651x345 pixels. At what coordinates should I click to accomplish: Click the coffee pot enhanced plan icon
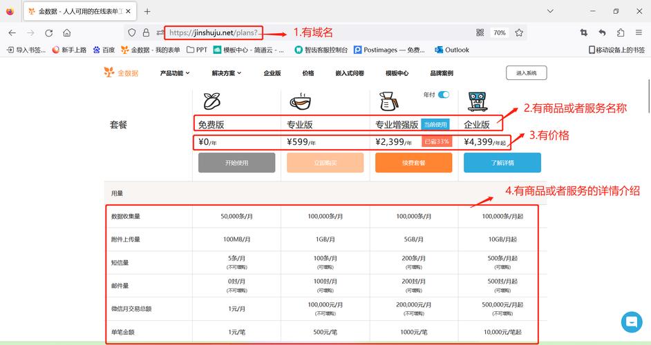click(388, 101)
